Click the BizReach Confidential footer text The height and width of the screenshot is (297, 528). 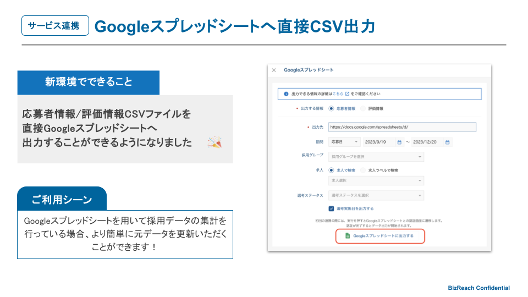click(479, 288)
